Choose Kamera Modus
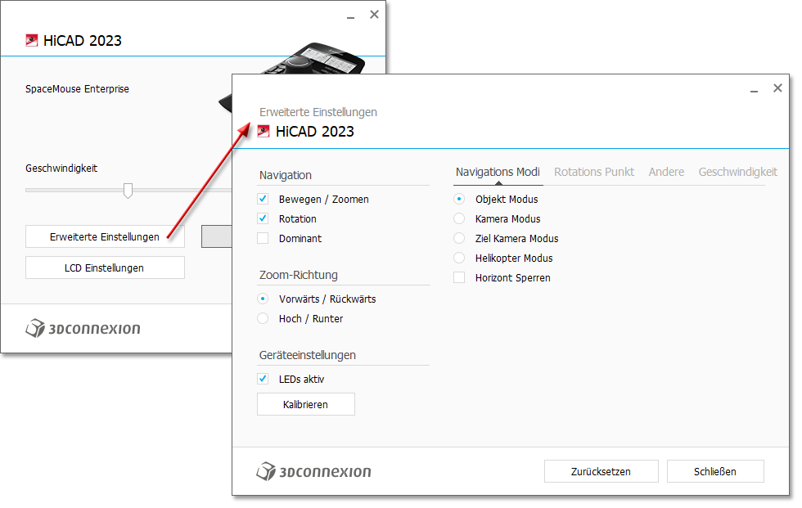The height and width of the screenshot is (508, 802). tap(459, 218)
